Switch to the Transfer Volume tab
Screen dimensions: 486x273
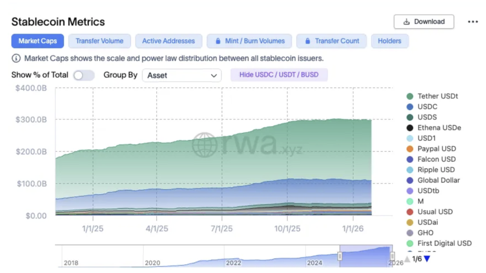point(99,41)
